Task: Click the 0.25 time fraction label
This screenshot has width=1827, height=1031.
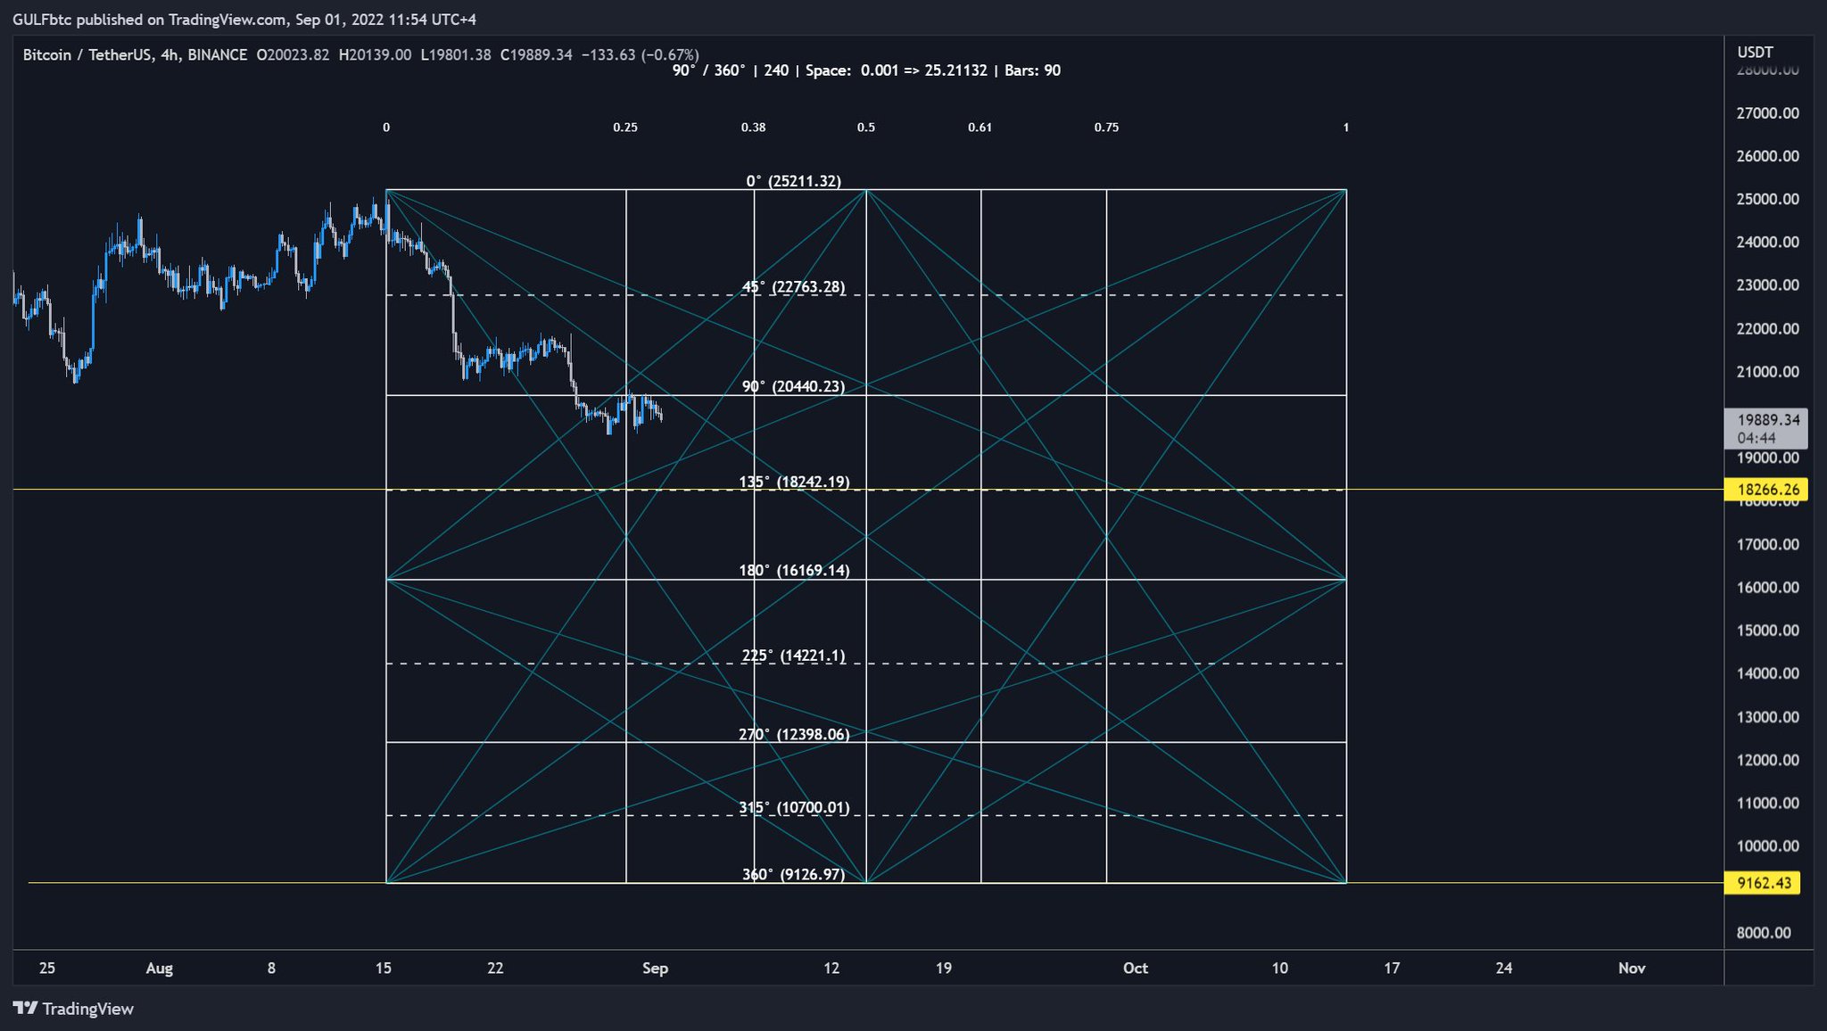Action: click(624, 128)
